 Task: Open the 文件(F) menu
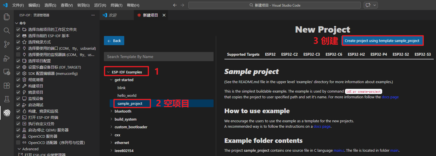pos(18,5)
